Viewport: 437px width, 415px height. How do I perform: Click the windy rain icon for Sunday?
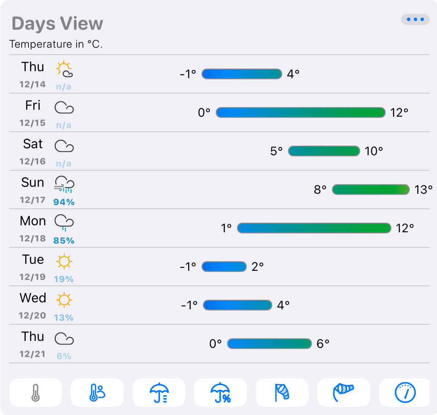coord(64,184)
